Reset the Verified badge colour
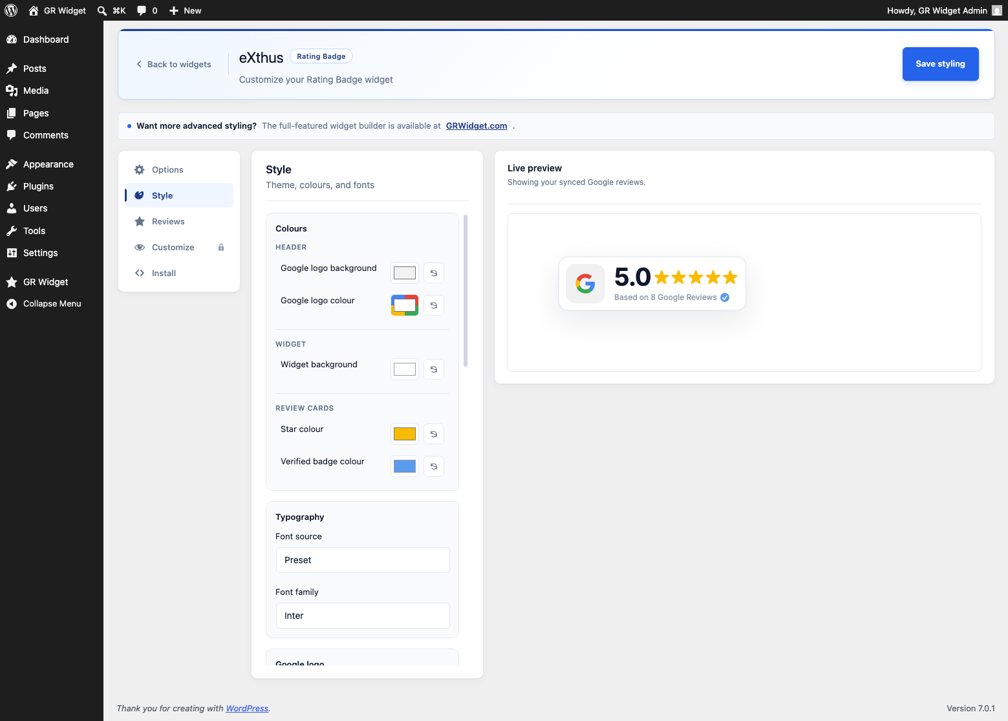This screenshot has width=1008, height=721. tap(434, 466)
